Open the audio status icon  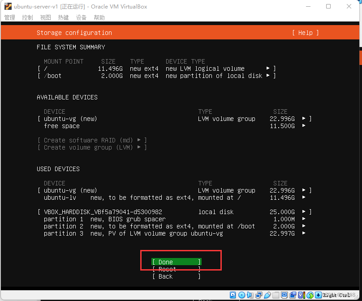click(250, 295)
